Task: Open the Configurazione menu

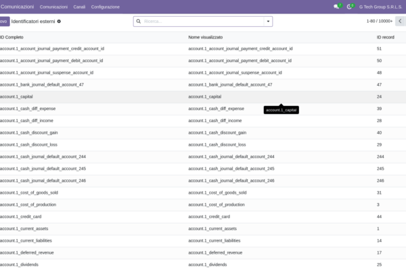Action: (x=106, y=7)
